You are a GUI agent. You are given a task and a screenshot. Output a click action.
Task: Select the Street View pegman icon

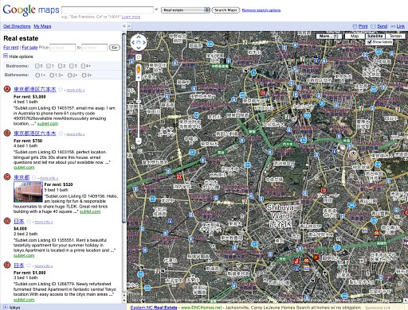(139, 69)
